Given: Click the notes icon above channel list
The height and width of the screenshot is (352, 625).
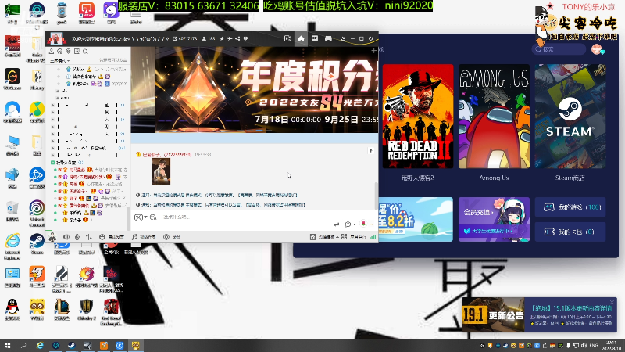Looking at the screenshot, I should [77, 52].
